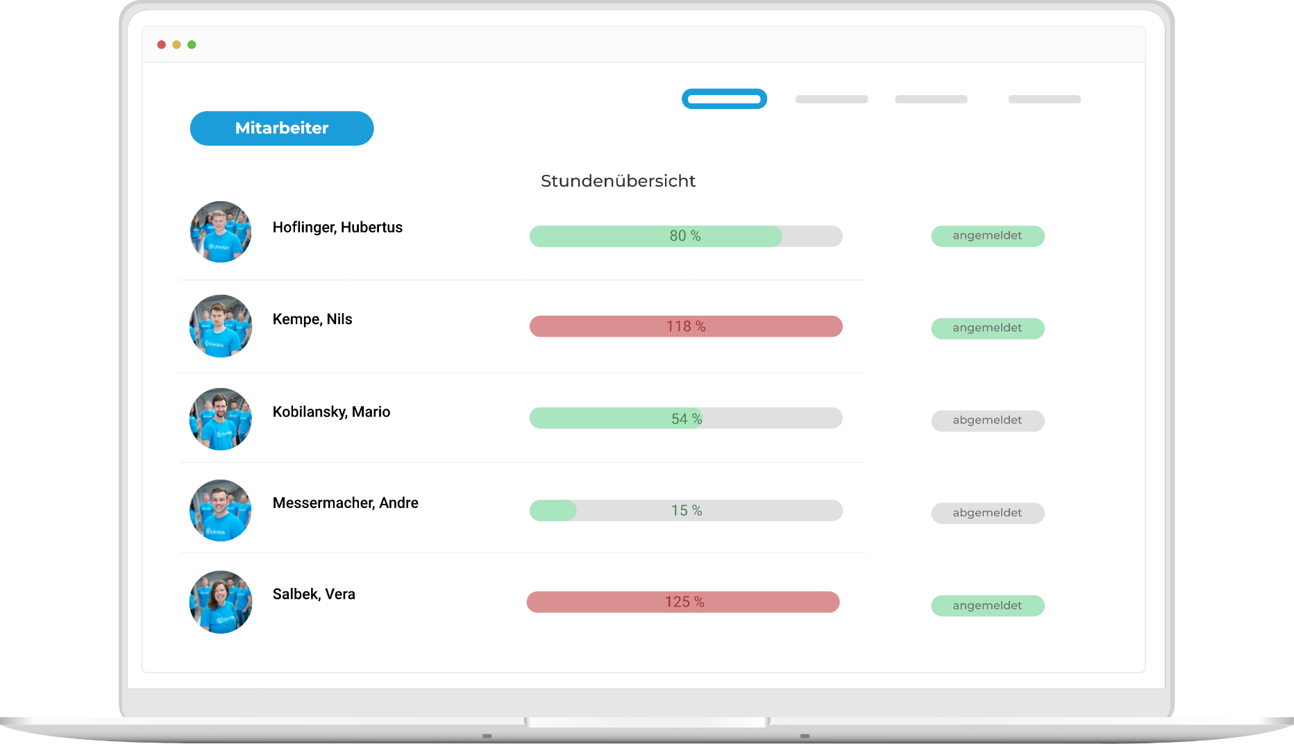
Task: Select the name Hoflinger, Hubertus
Action: click(x=337, y=228)
